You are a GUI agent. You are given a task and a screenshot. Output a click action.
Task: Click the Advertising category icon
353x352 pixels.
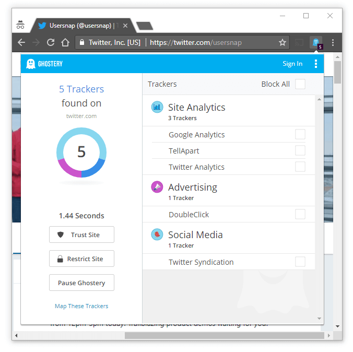pyautogui.click(x=157, y=187)
